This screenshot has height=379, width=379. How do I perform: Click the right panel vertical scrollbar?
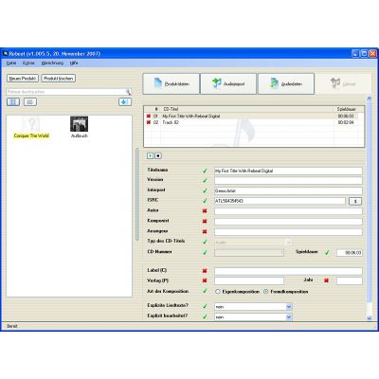(x=369, y=208)
